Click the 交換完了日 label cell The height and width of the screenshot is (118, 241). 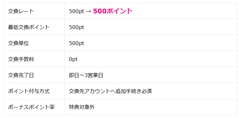[x=34, y=75]
